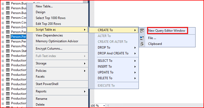Open the 100 % zoom dropdown
Screen dimensions: 204x108
(104, 106)
